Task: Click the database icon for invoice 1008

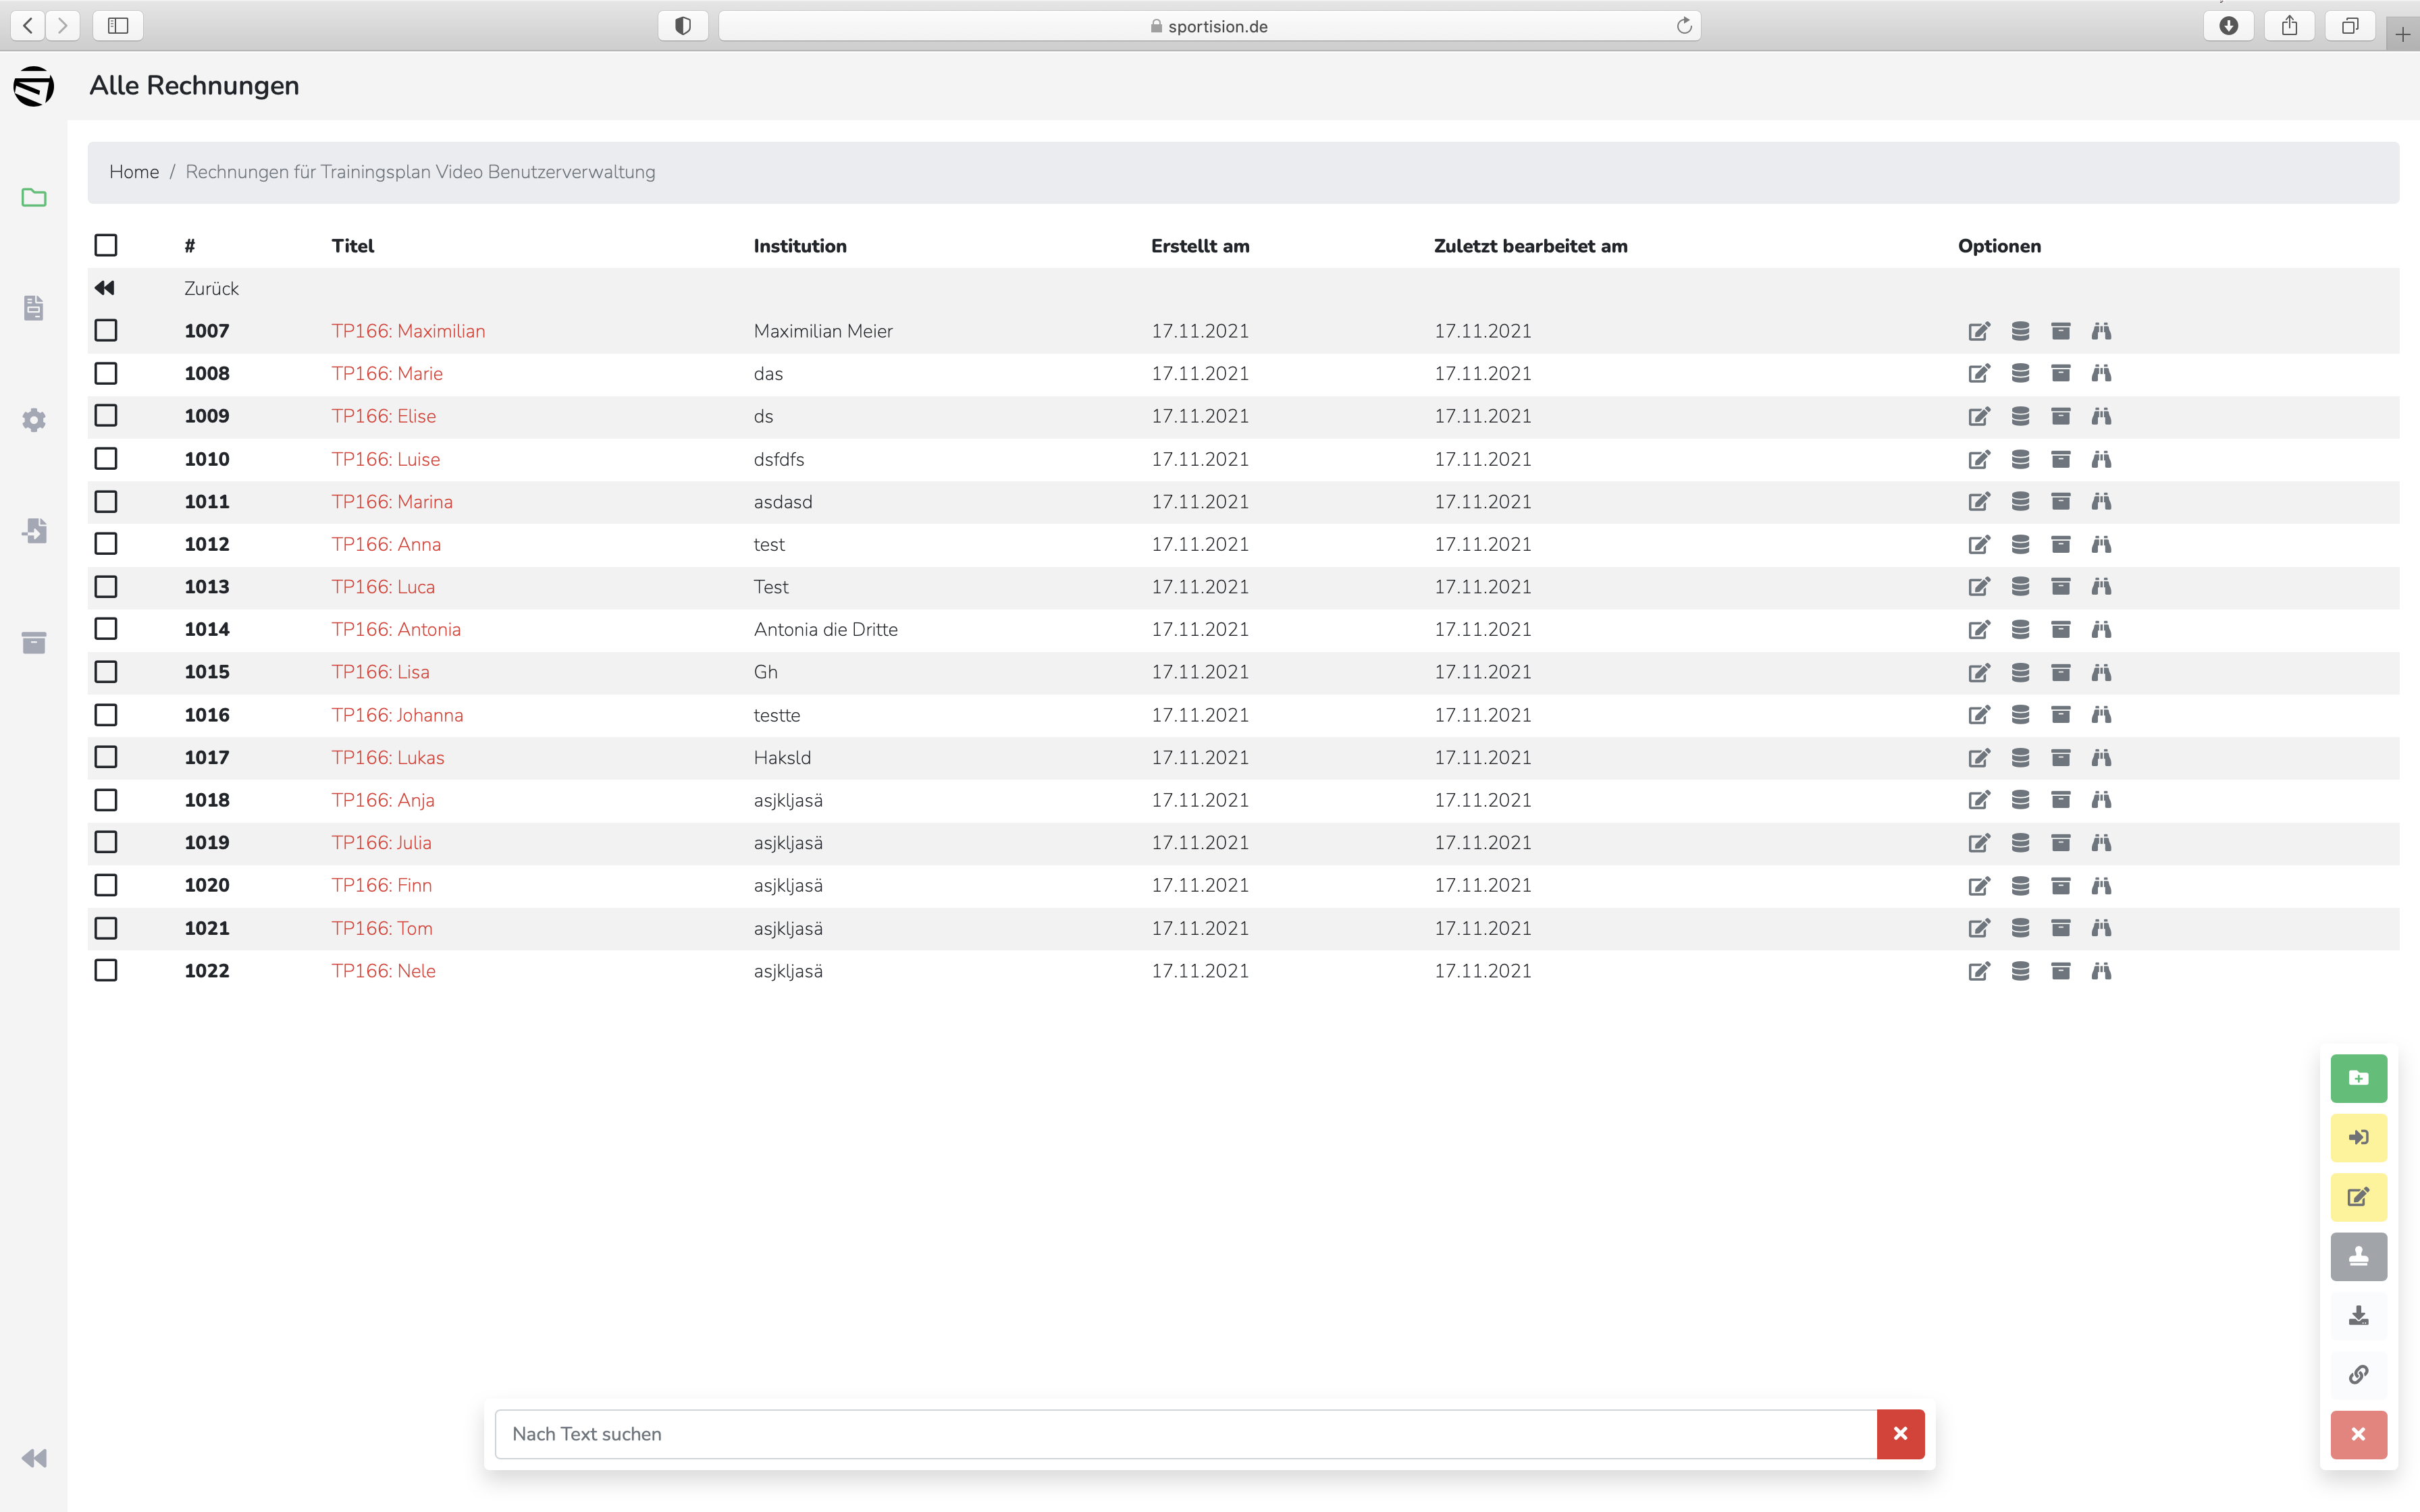Action: pos(2020,374)
